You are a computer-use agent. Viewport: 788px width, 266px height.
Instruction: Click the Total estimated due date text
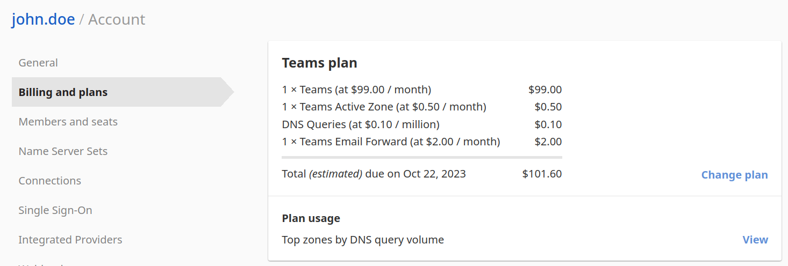374,174
